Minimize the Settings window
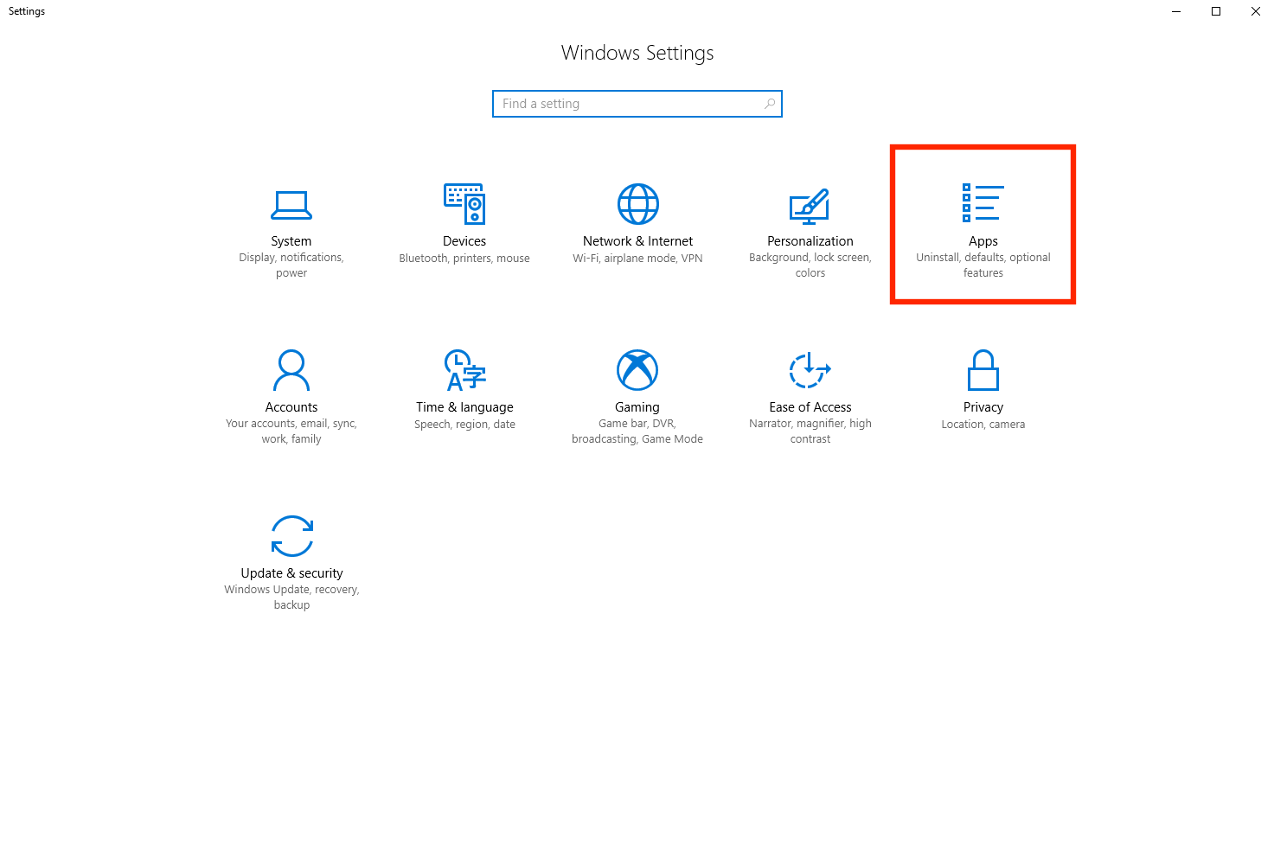The width and height of the screenshot is (1274, 863). pyautogui.click(x=1176, y=11)
